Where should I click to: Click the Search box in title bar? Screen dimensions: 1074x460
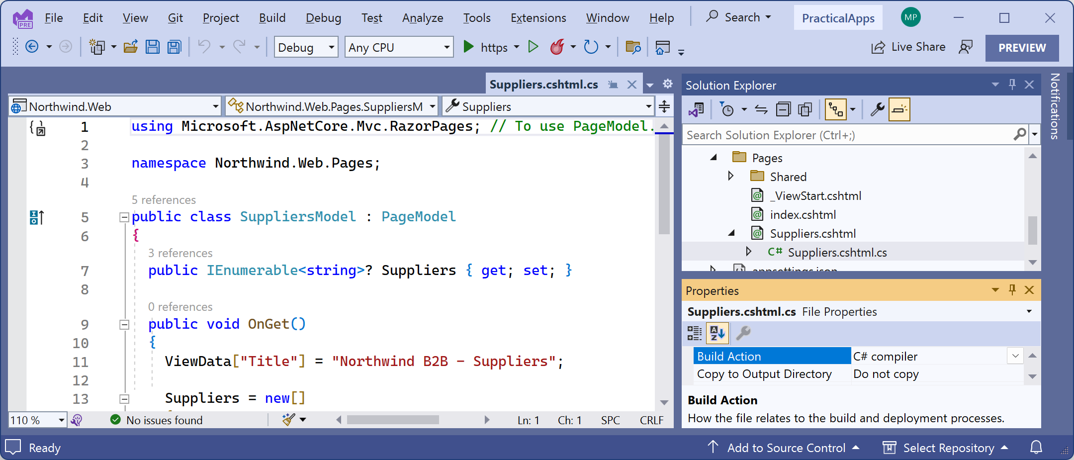(x=739, y=17)
